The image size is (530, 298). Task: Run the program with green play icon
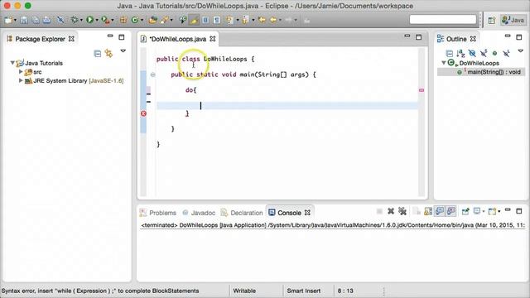tap(89, 20)
